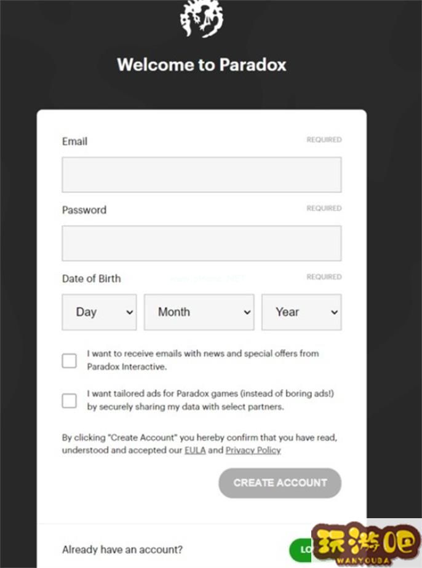Open the Day dropdown

[x=99, y=312]
